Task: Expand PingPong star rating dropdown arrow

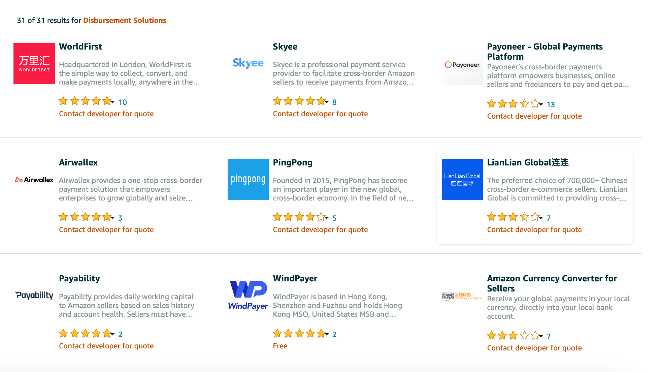Action: (x=327, y=218)
